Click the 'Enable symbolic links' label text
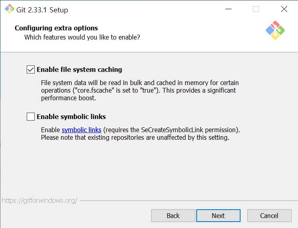 [x=71, y=117]
